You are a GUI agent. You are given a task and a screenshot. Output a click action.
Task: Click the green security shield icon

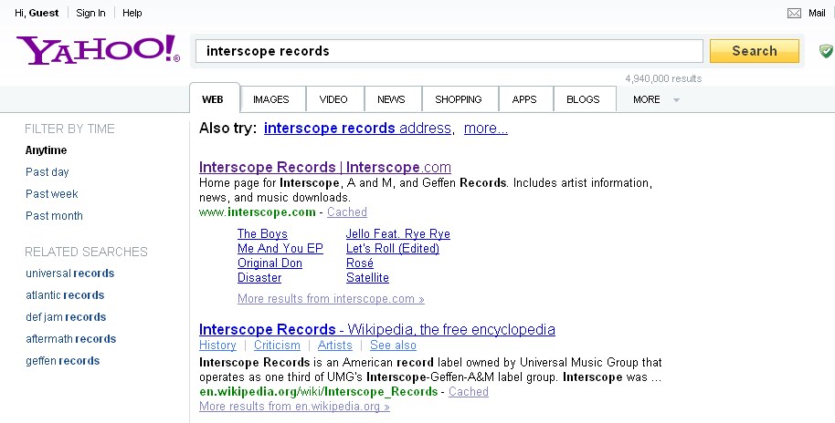[x=826, y=51]
